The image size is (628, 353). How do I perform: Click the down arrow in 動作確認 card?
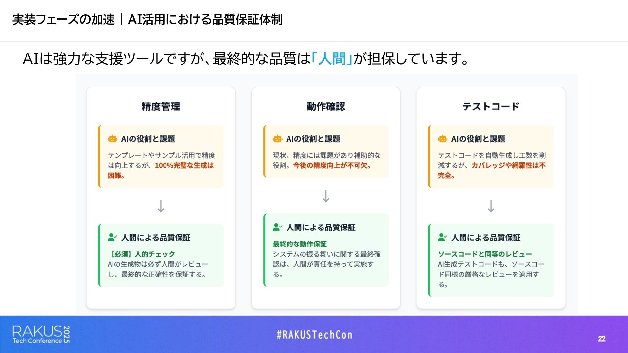326,196
